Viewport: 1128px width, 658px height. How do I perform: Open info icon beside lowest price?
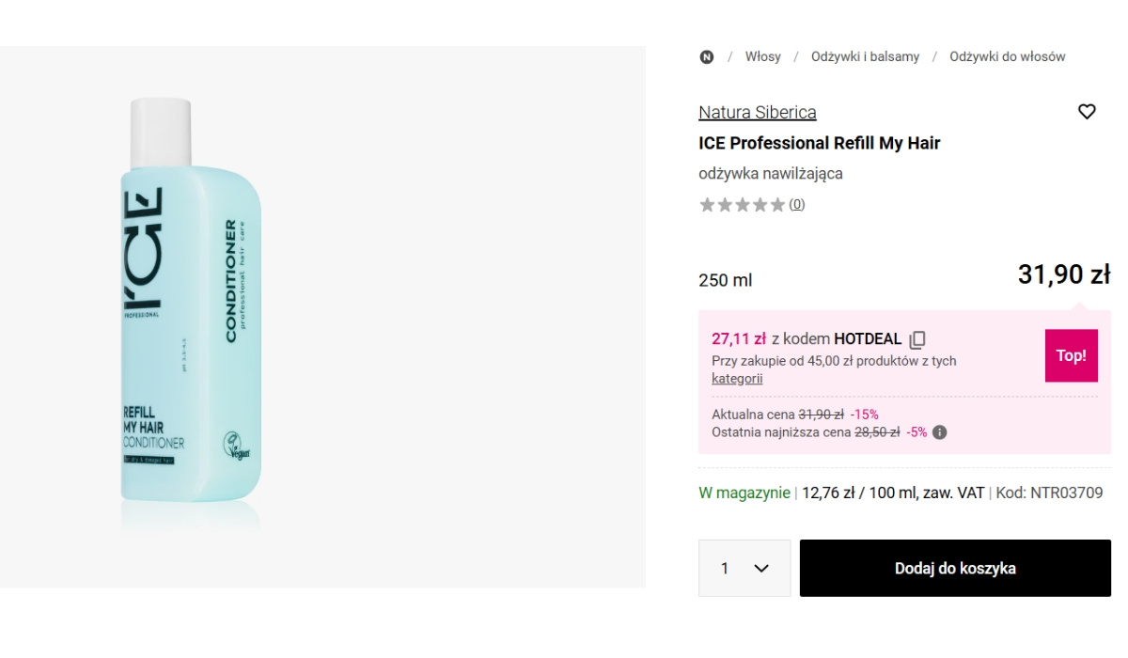pyautogui.click(x=939, y=432)
